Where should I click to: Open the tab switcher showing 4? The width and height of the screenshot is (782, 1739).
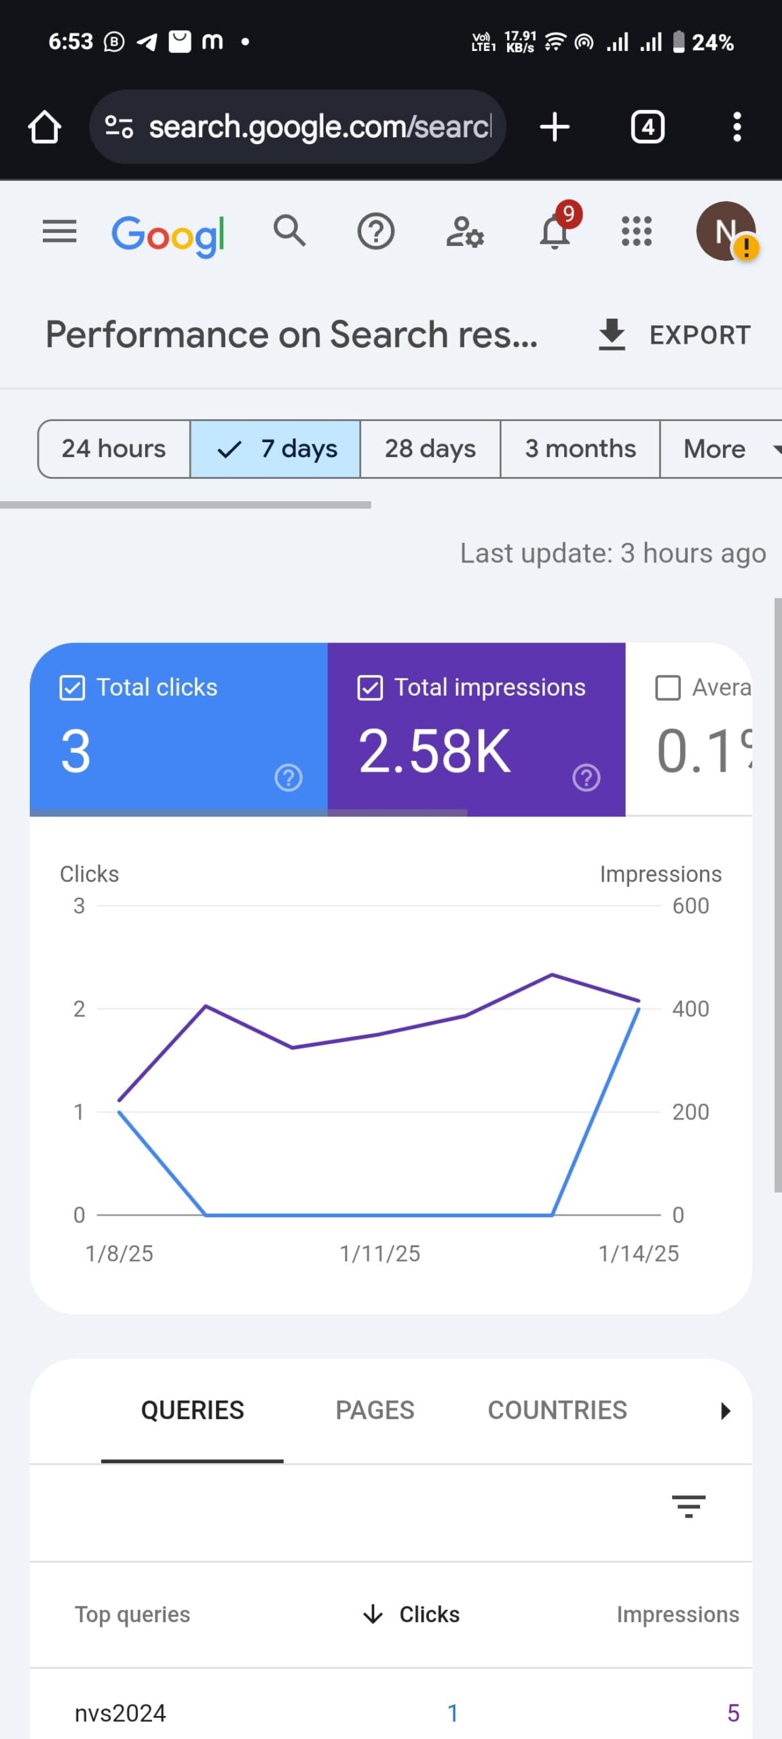coord(648,127)
